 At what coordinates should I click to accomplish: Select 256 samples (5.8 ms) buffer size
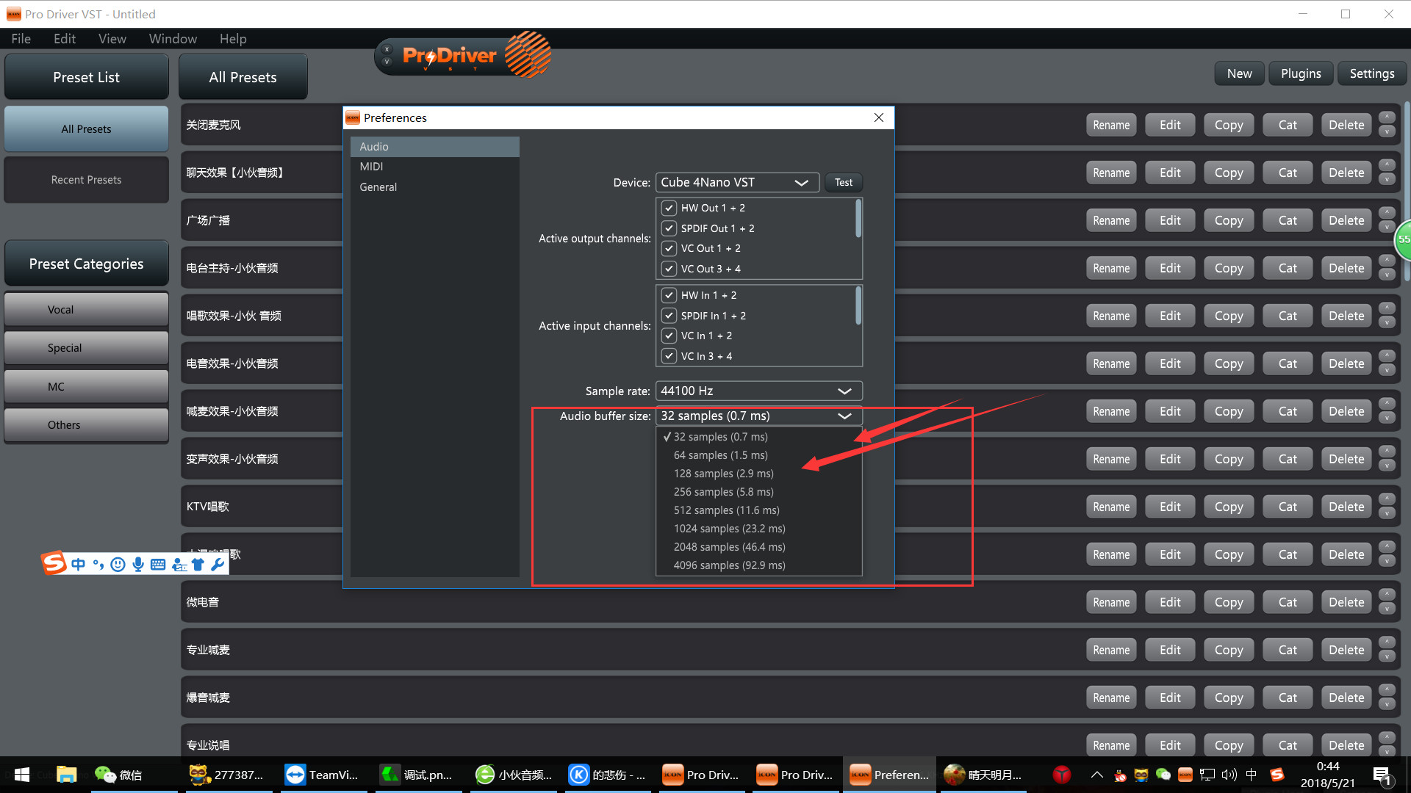(x=758, y=492)
